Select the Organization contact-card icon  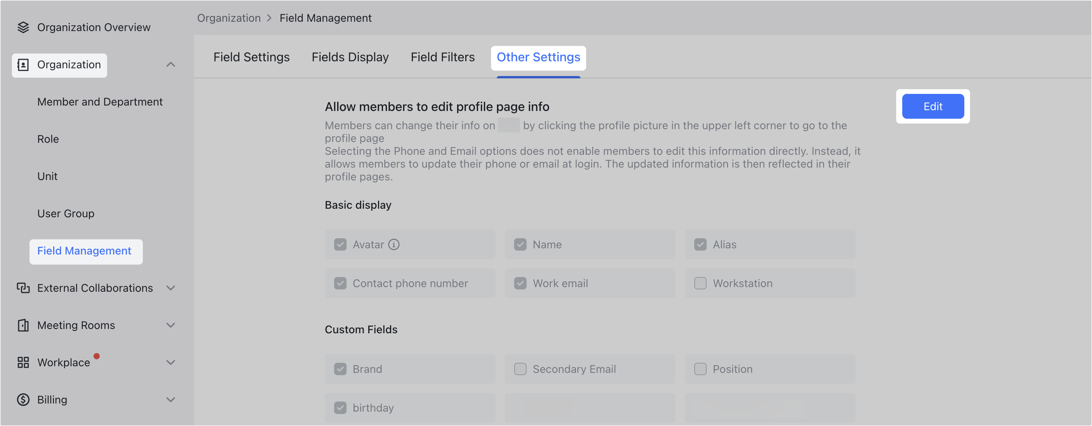click(x=24, y=65)
